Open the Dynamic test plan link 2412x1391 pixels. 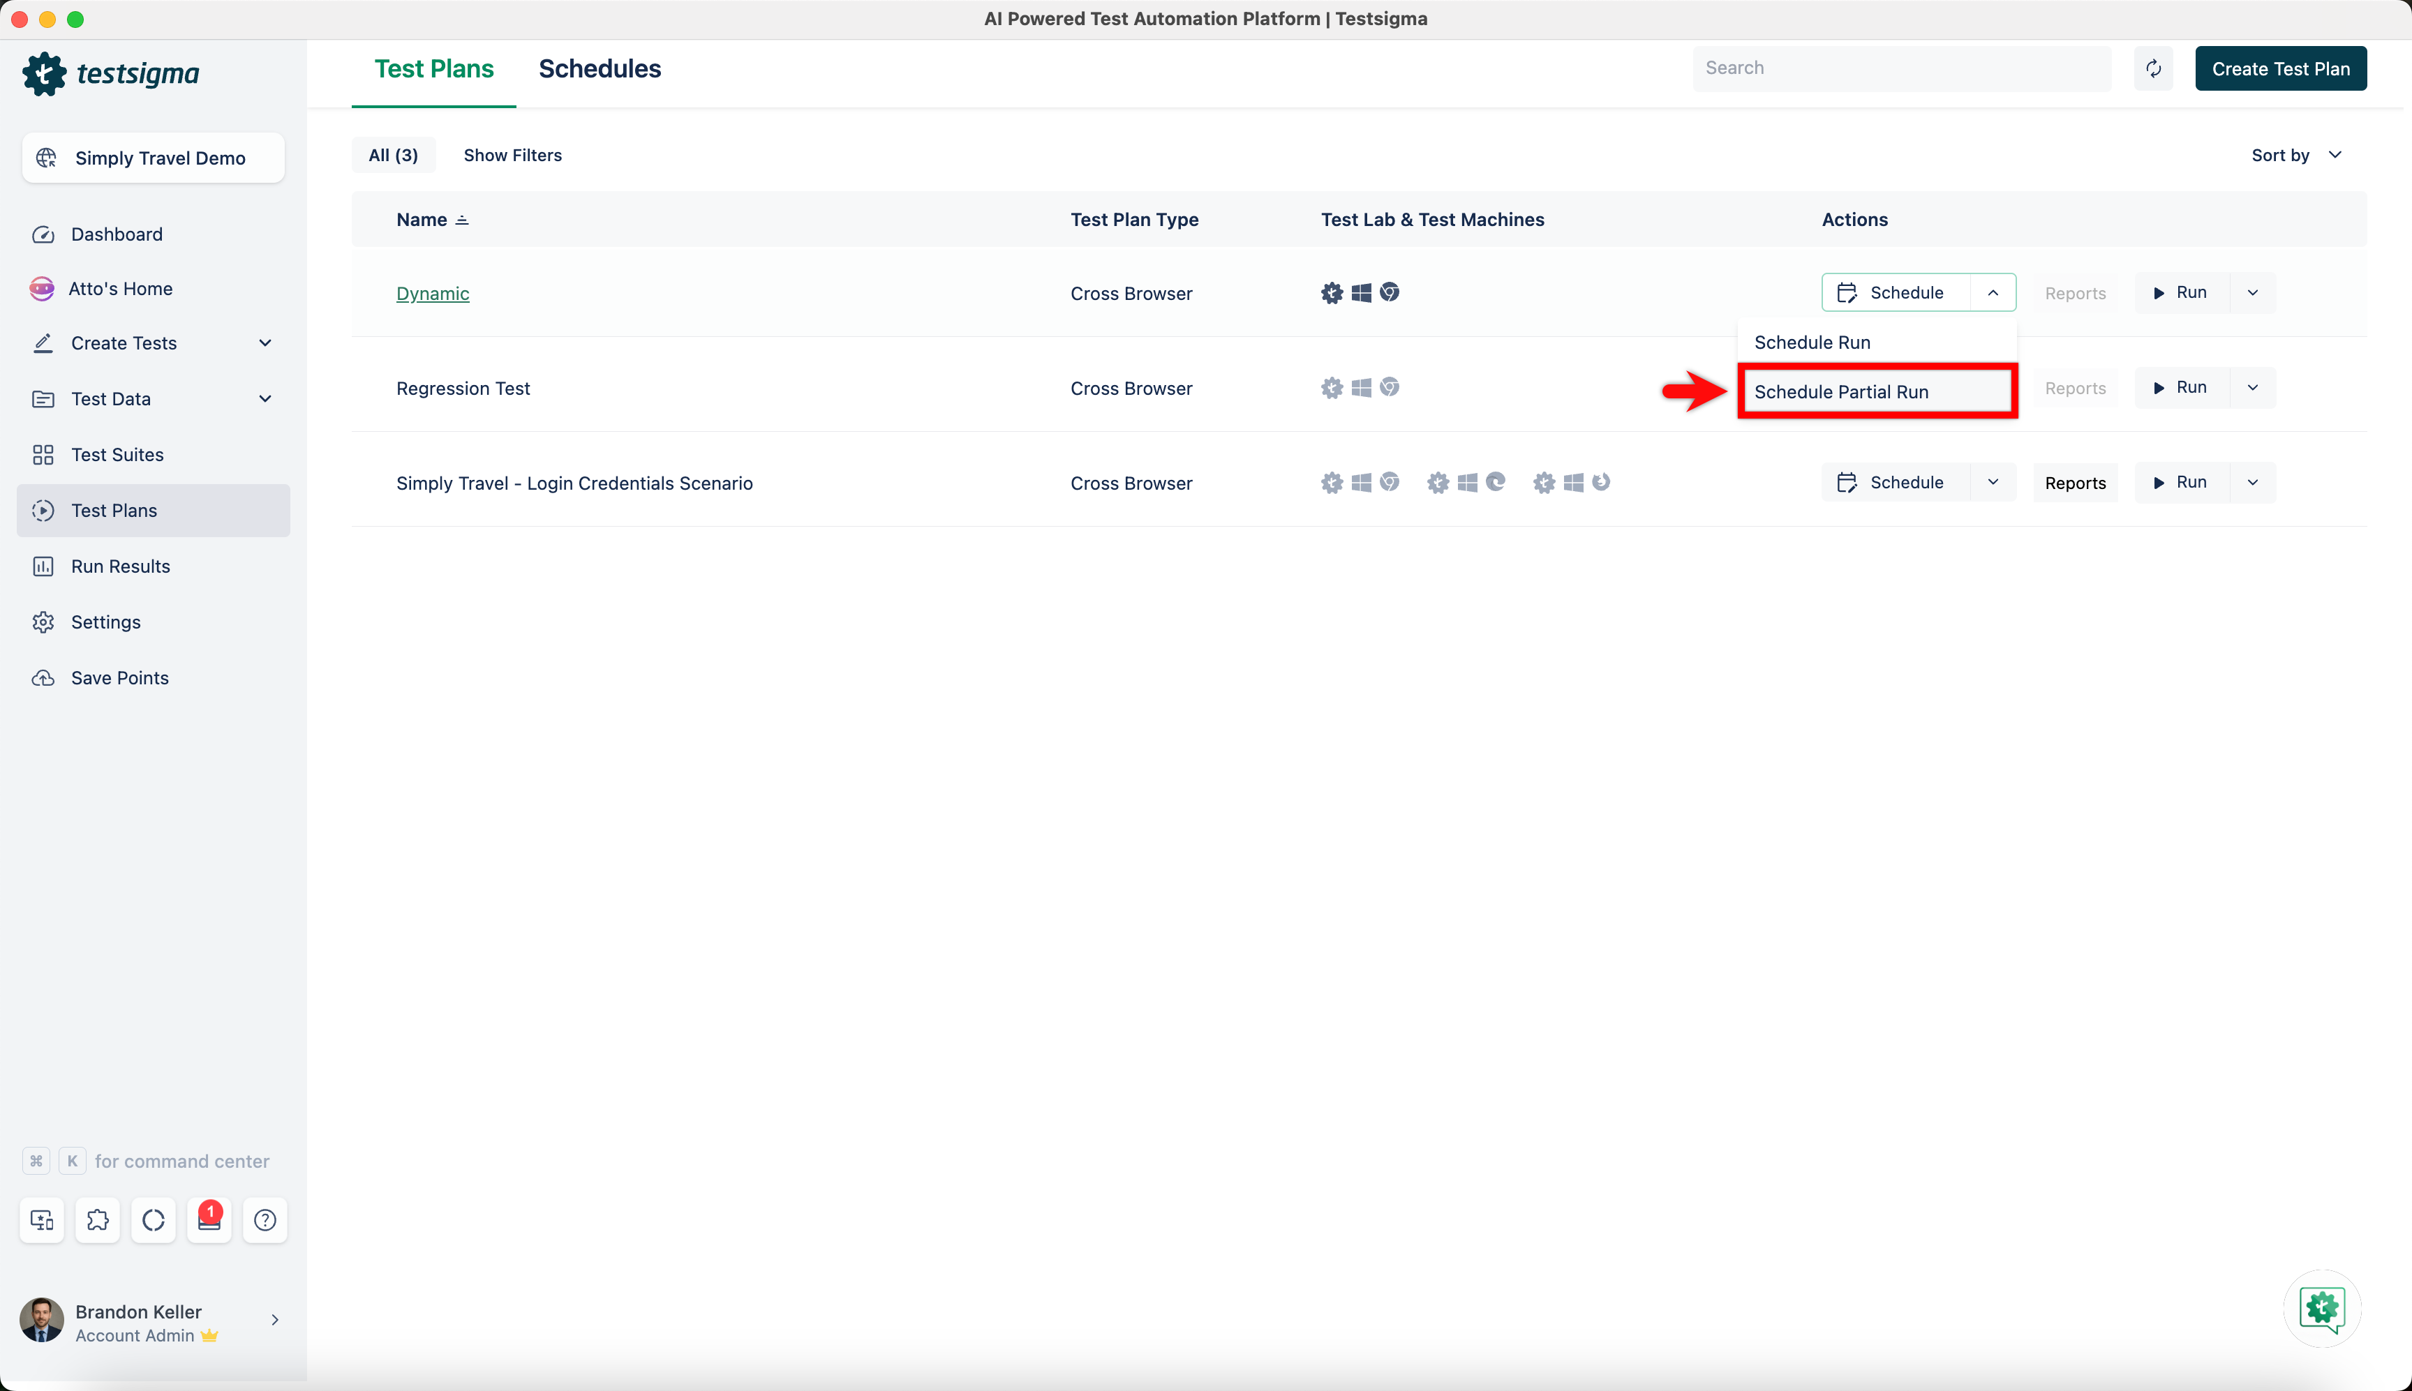point(432,293)
